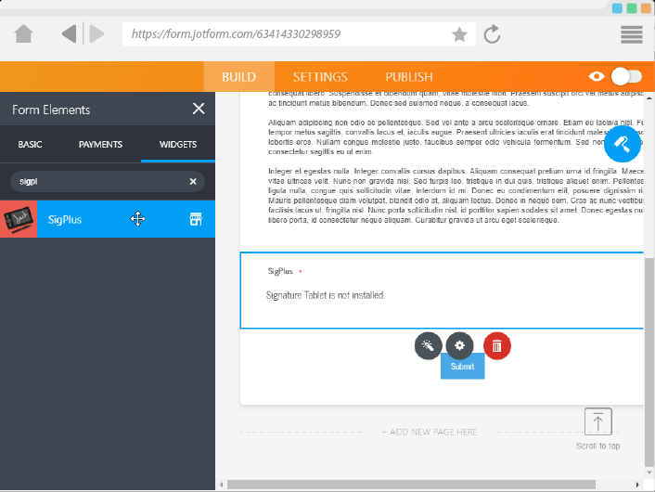Open SigPlus field settings gear
The image size is (655, 492).
click(460, 346)
